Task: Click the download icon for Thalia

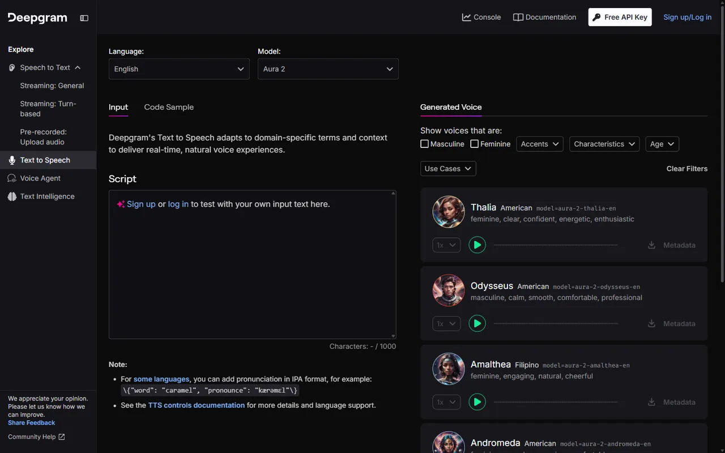Action: [651, 245]
